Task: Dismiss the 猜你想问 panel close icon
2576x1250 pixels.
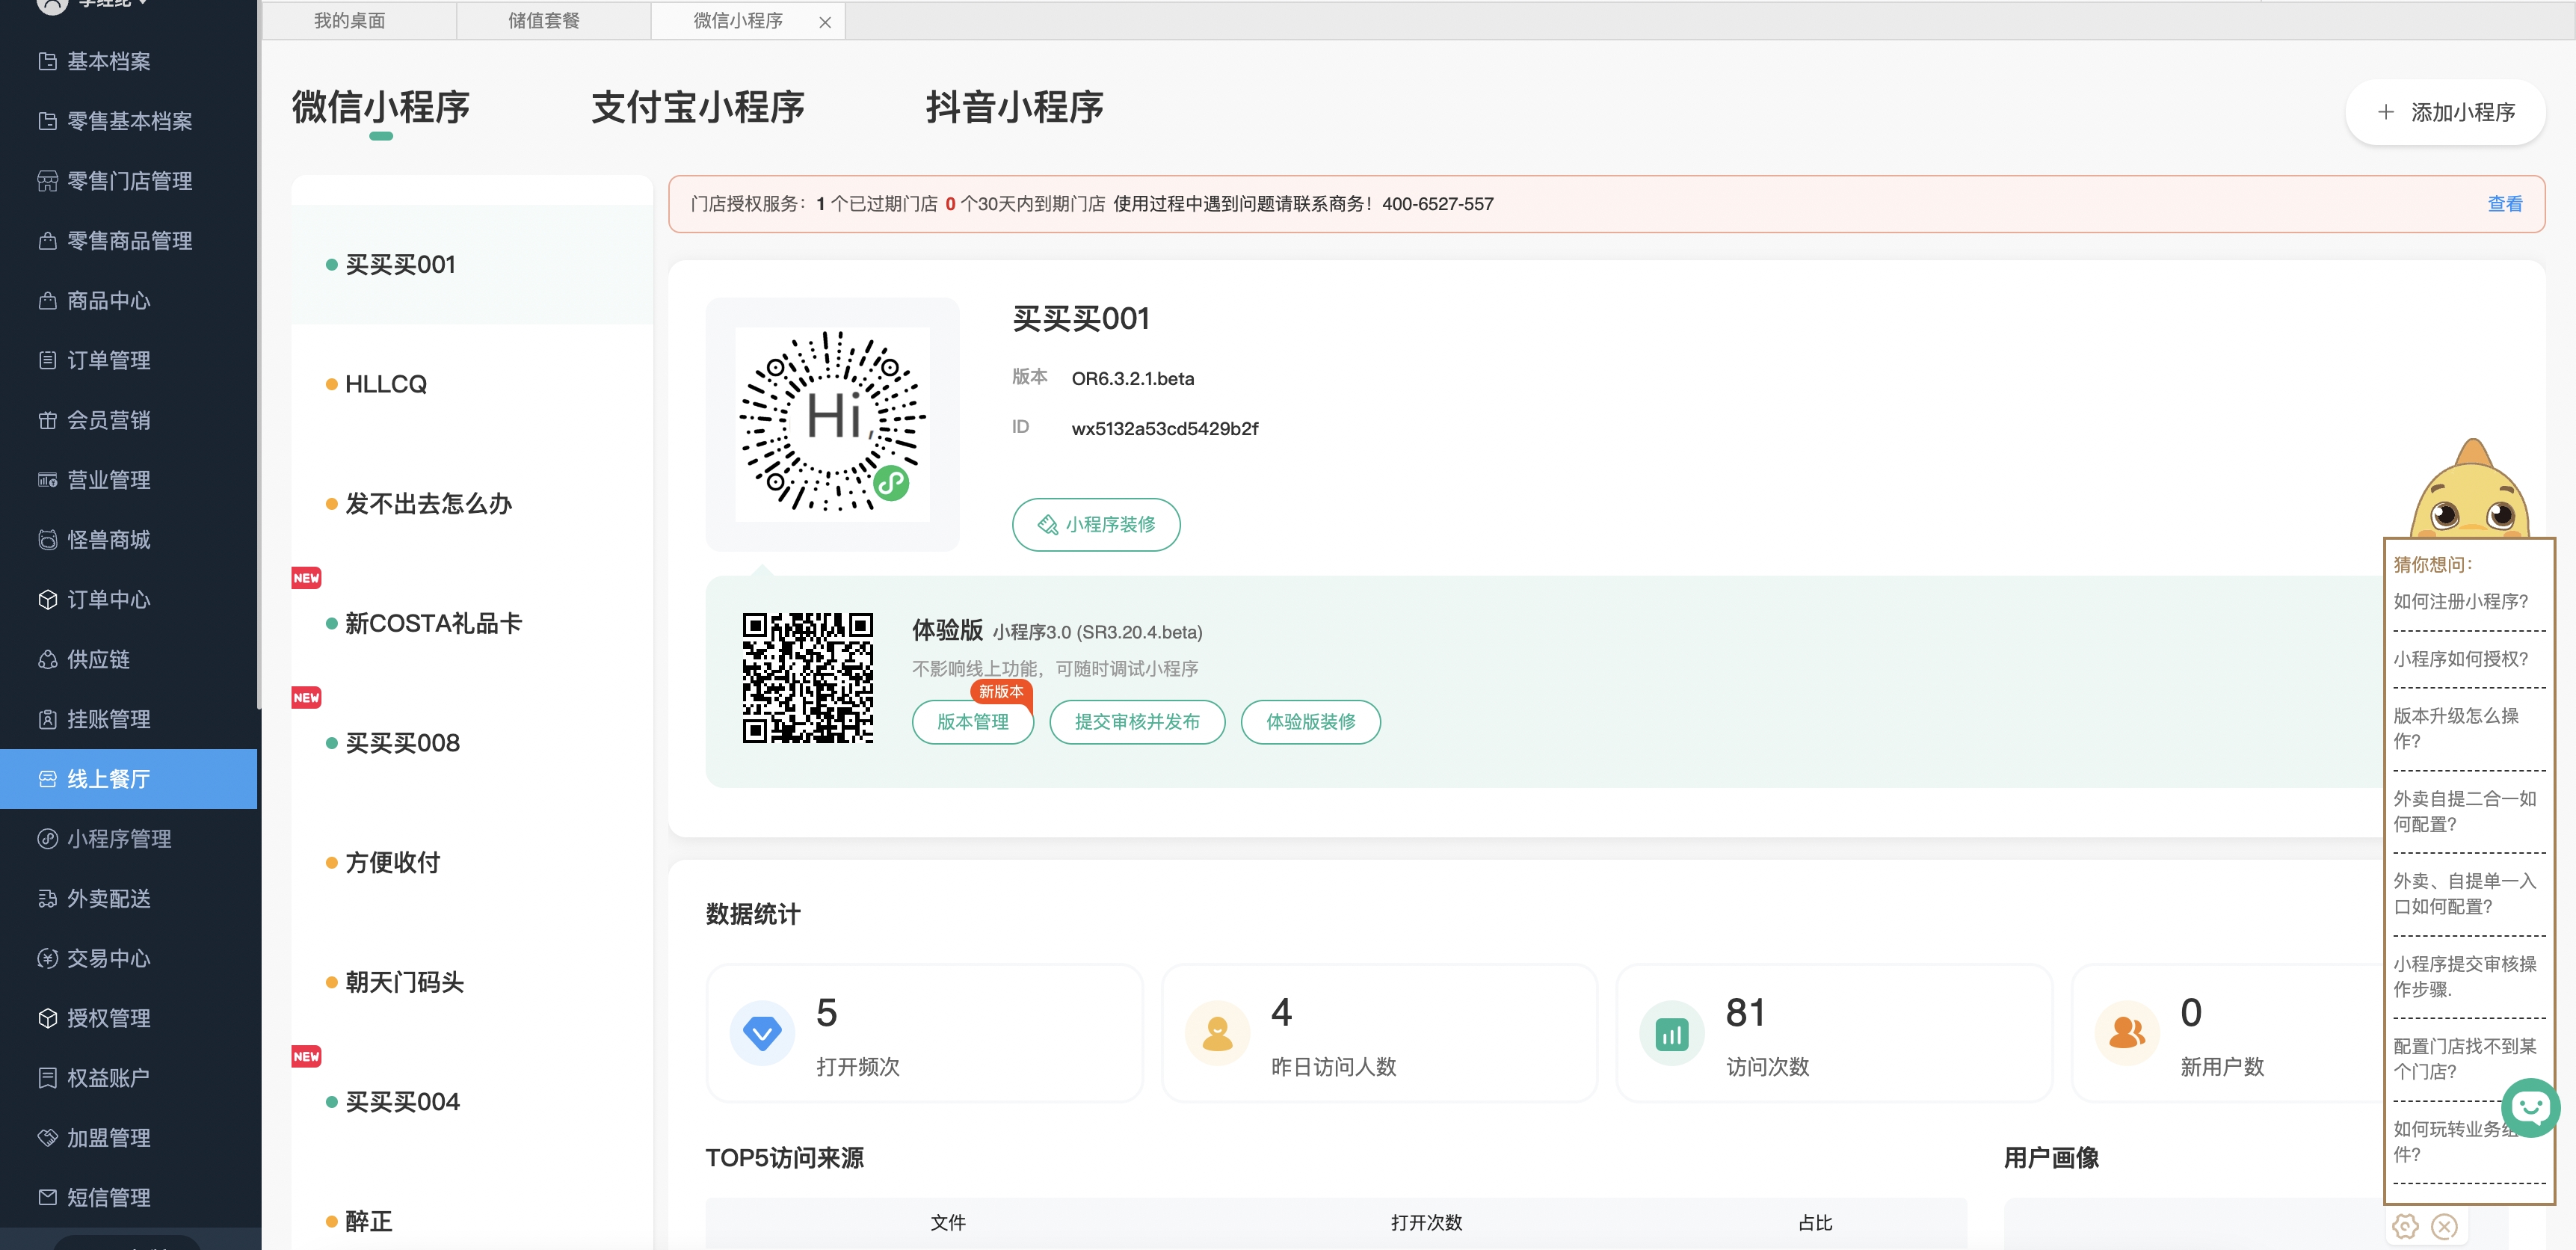Action: click(x=2444, y=1226)
